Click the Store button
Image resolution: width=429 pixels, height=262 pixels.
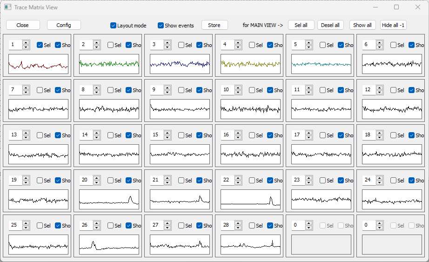[x=214, y=25]
